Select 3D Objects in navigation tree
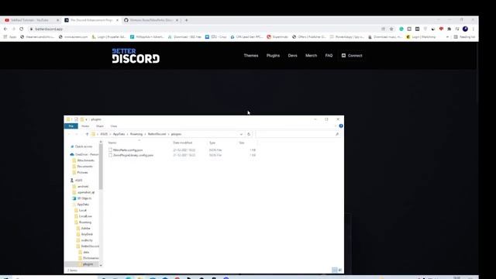Screen dimensions: 496x279 pos(84,198)
